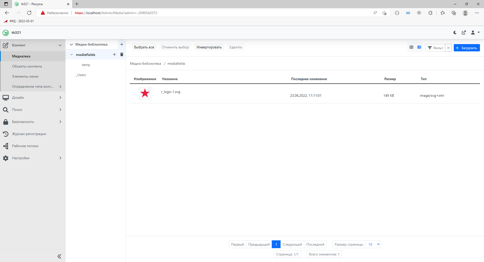
Task: Open the site in a new tab icon
Action: [x=464, y=32]
